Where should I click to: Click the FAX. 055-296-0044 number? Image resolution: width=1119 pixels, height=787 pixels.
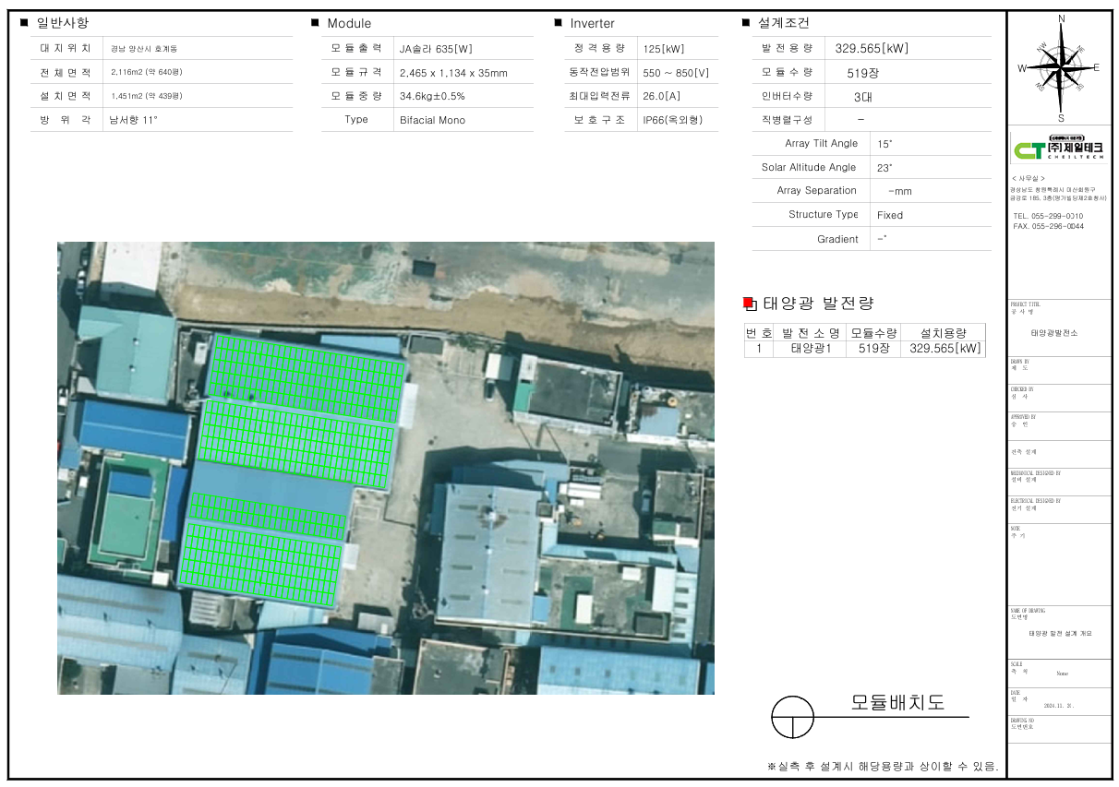pyautogui.click(x=1048, y=226)
